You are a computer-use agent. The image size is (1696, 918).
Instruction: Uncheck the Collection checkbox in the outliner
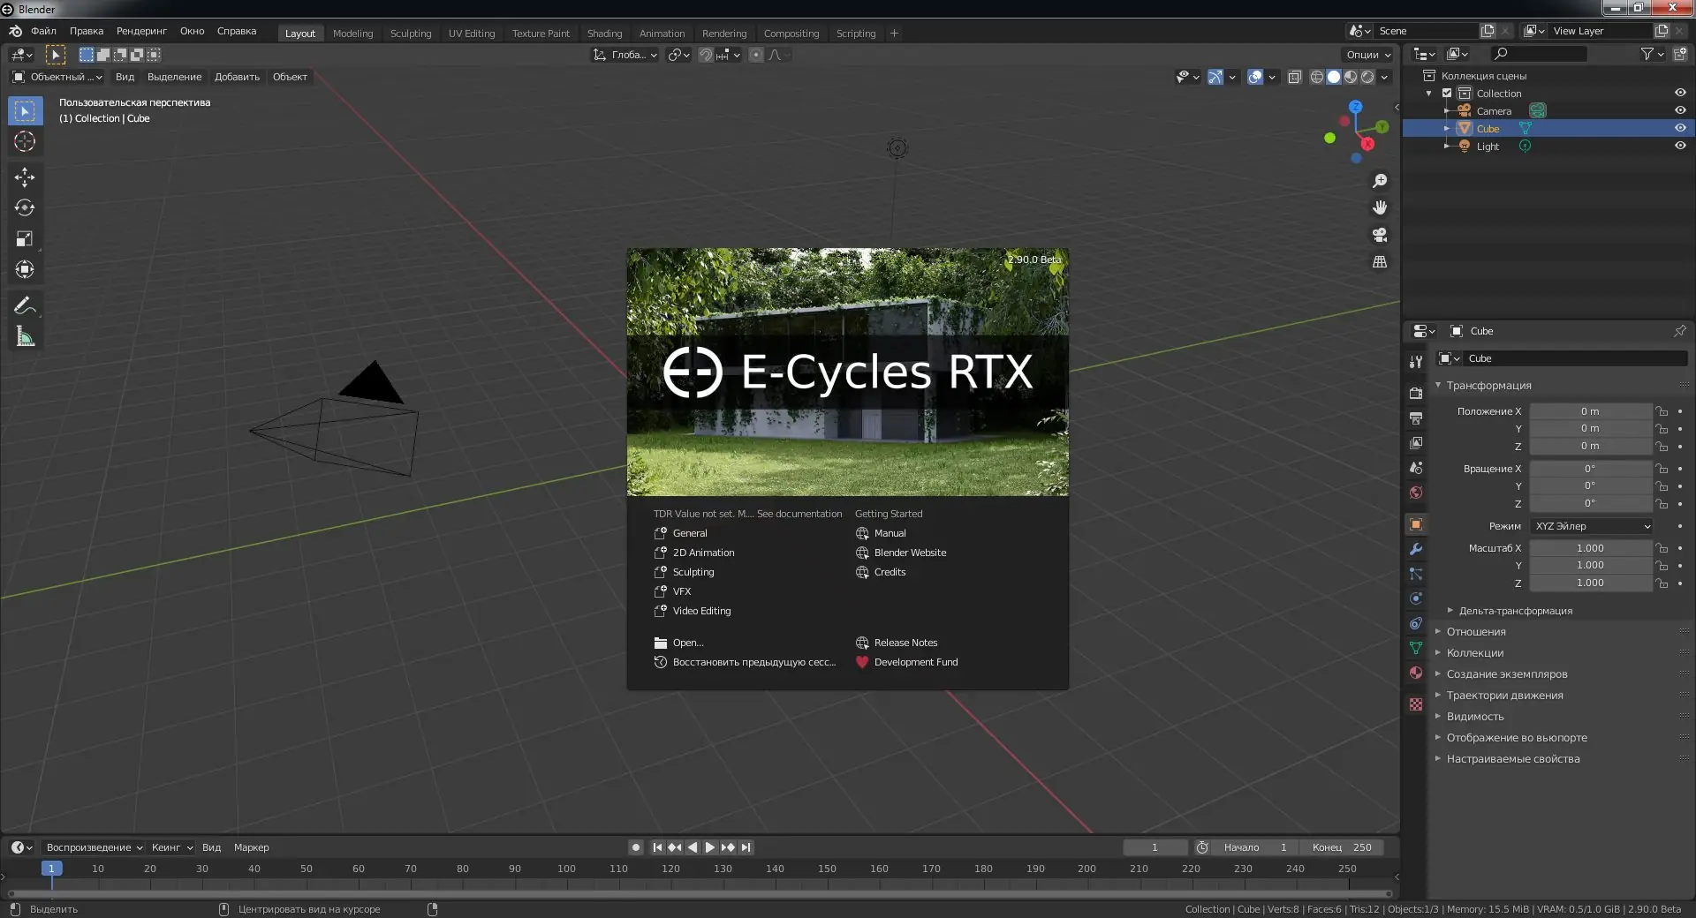coord(1447,93)
